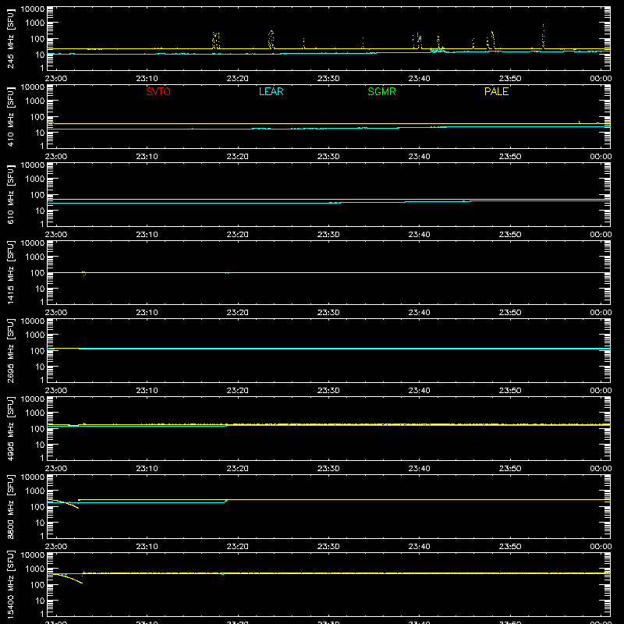Click the declining yellow curve at start of 15400 MHz plot
Viewport: 624px width, 624px height.
tap(68, 578)
